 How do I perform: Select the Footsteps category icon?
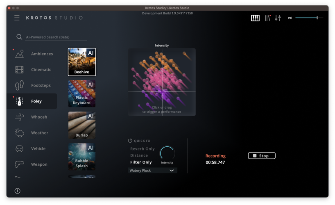[x=19, y=85]
